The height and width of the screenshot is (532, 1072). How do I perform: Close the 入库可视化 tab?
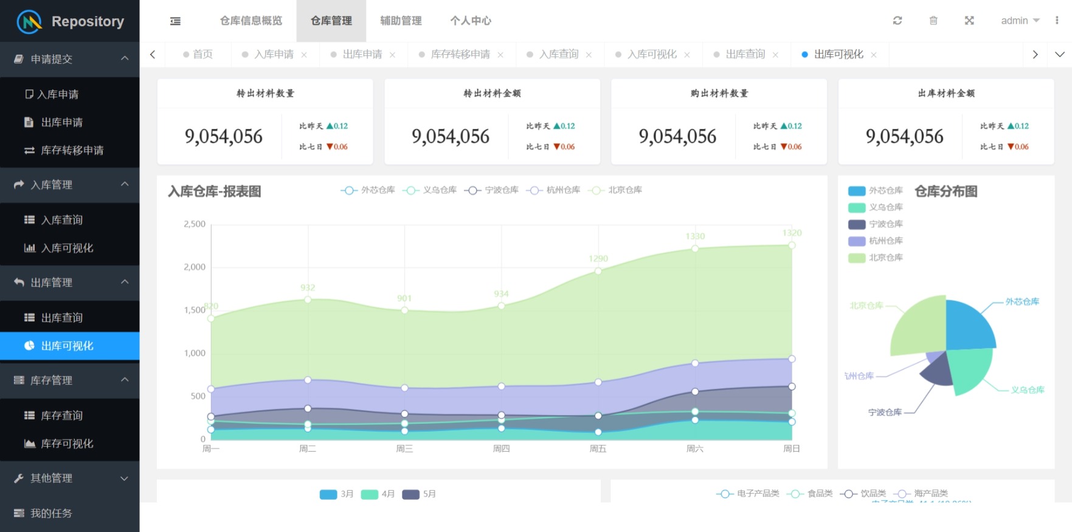point(687,55)
